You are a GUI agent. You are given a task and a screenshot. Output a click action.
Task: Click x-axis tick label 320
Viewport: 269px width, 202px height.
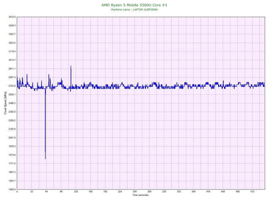tap(164, 192)
